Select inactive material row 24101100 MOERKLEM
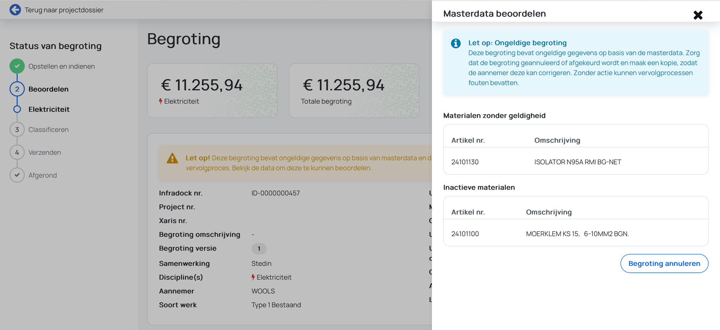 point(576,234)
